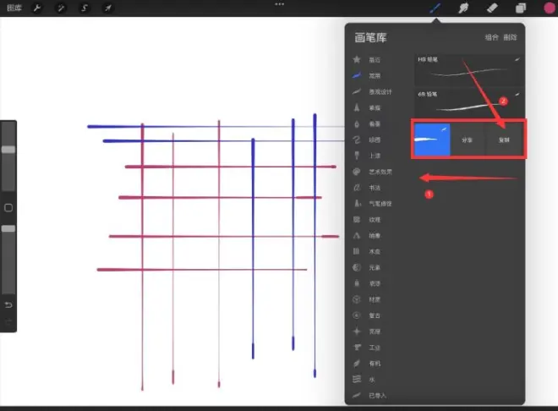Tap the 复制 duplicate button

point(504,140)
